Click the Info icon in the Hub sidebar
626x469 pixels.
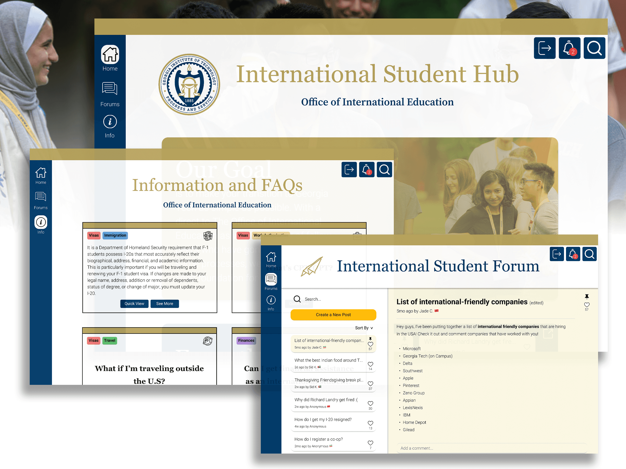(110, 122)
